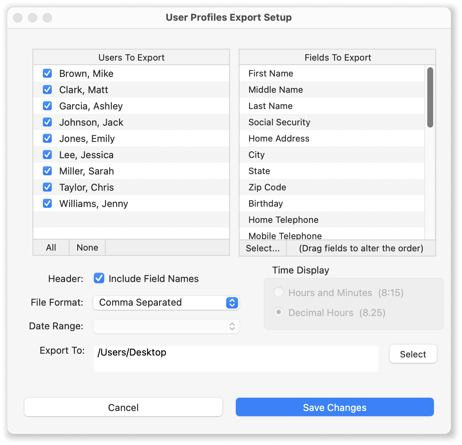
Task: Select the Last Name field row
Action: point(332,106)
